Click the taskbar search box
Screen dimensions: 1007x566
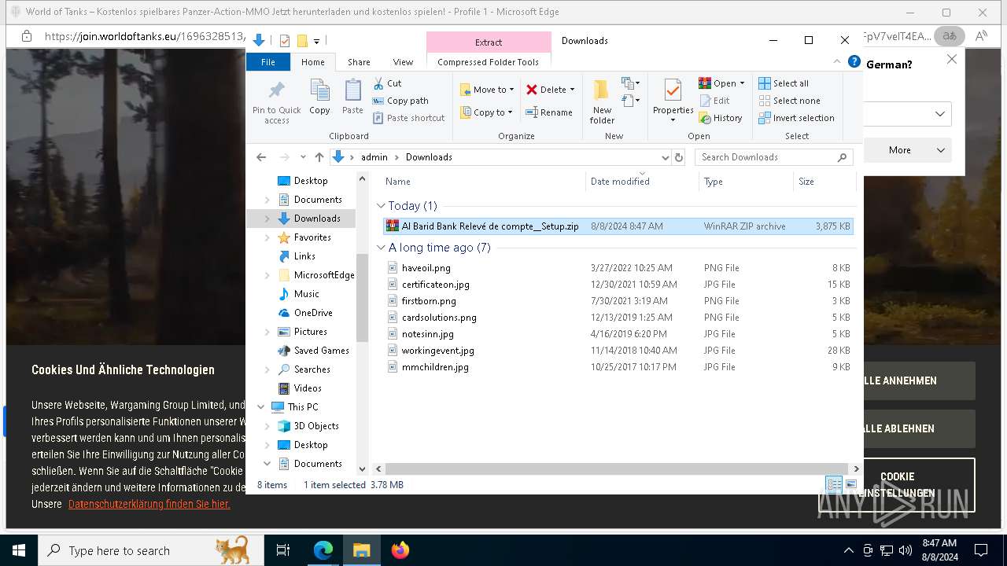point(149,550)
